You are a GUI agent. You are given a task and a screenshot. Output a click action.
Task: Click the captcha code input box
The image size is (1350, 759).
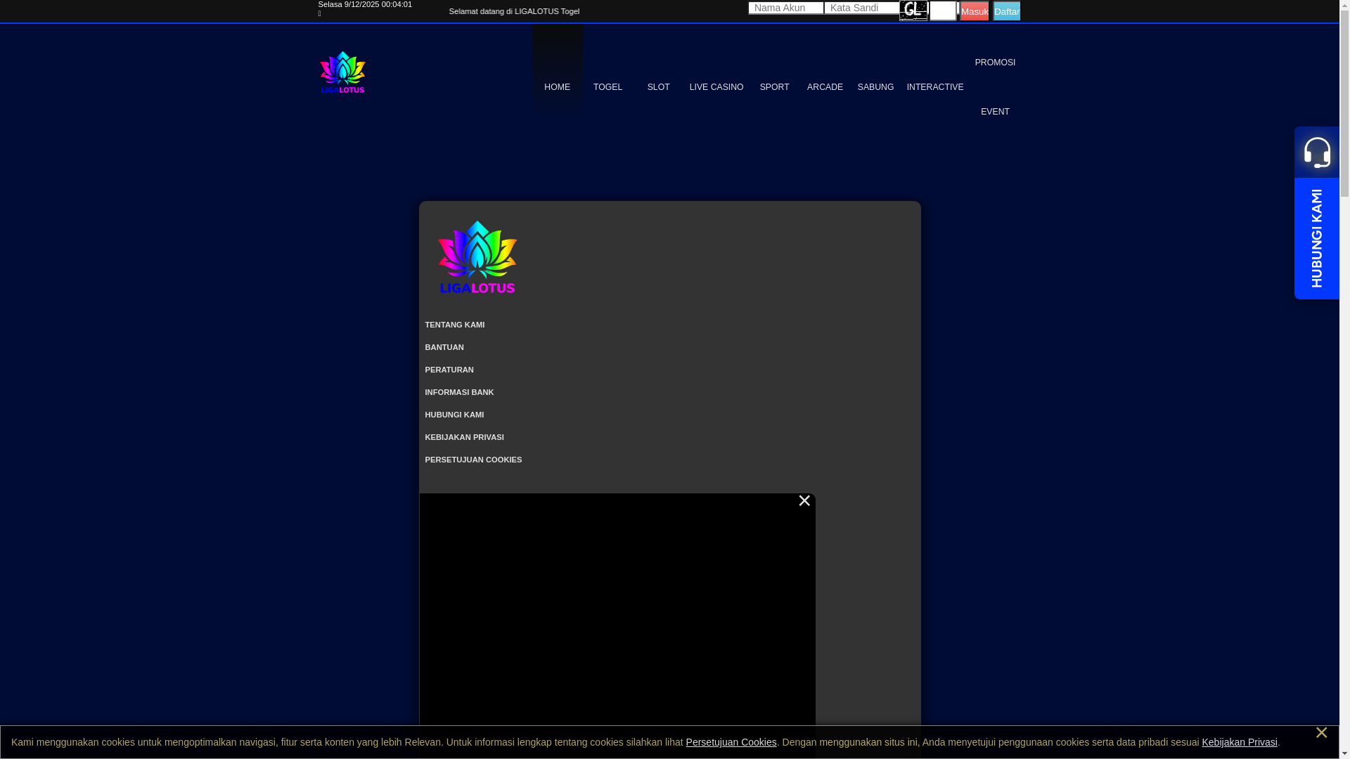click(943, 11)
